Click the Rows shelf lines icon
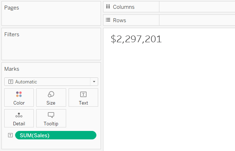235x151 pixels. [x=108, y=20]
